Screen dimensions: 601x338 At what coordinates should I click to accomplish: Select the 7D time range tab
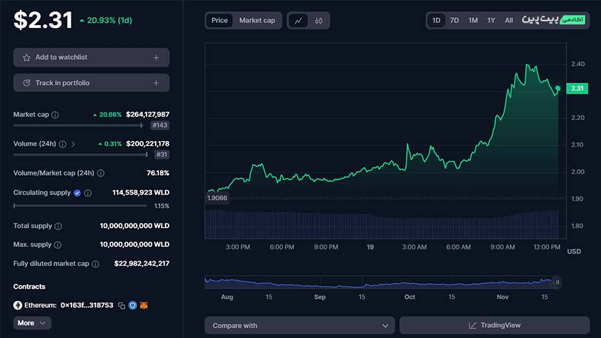tap(454, 21)
